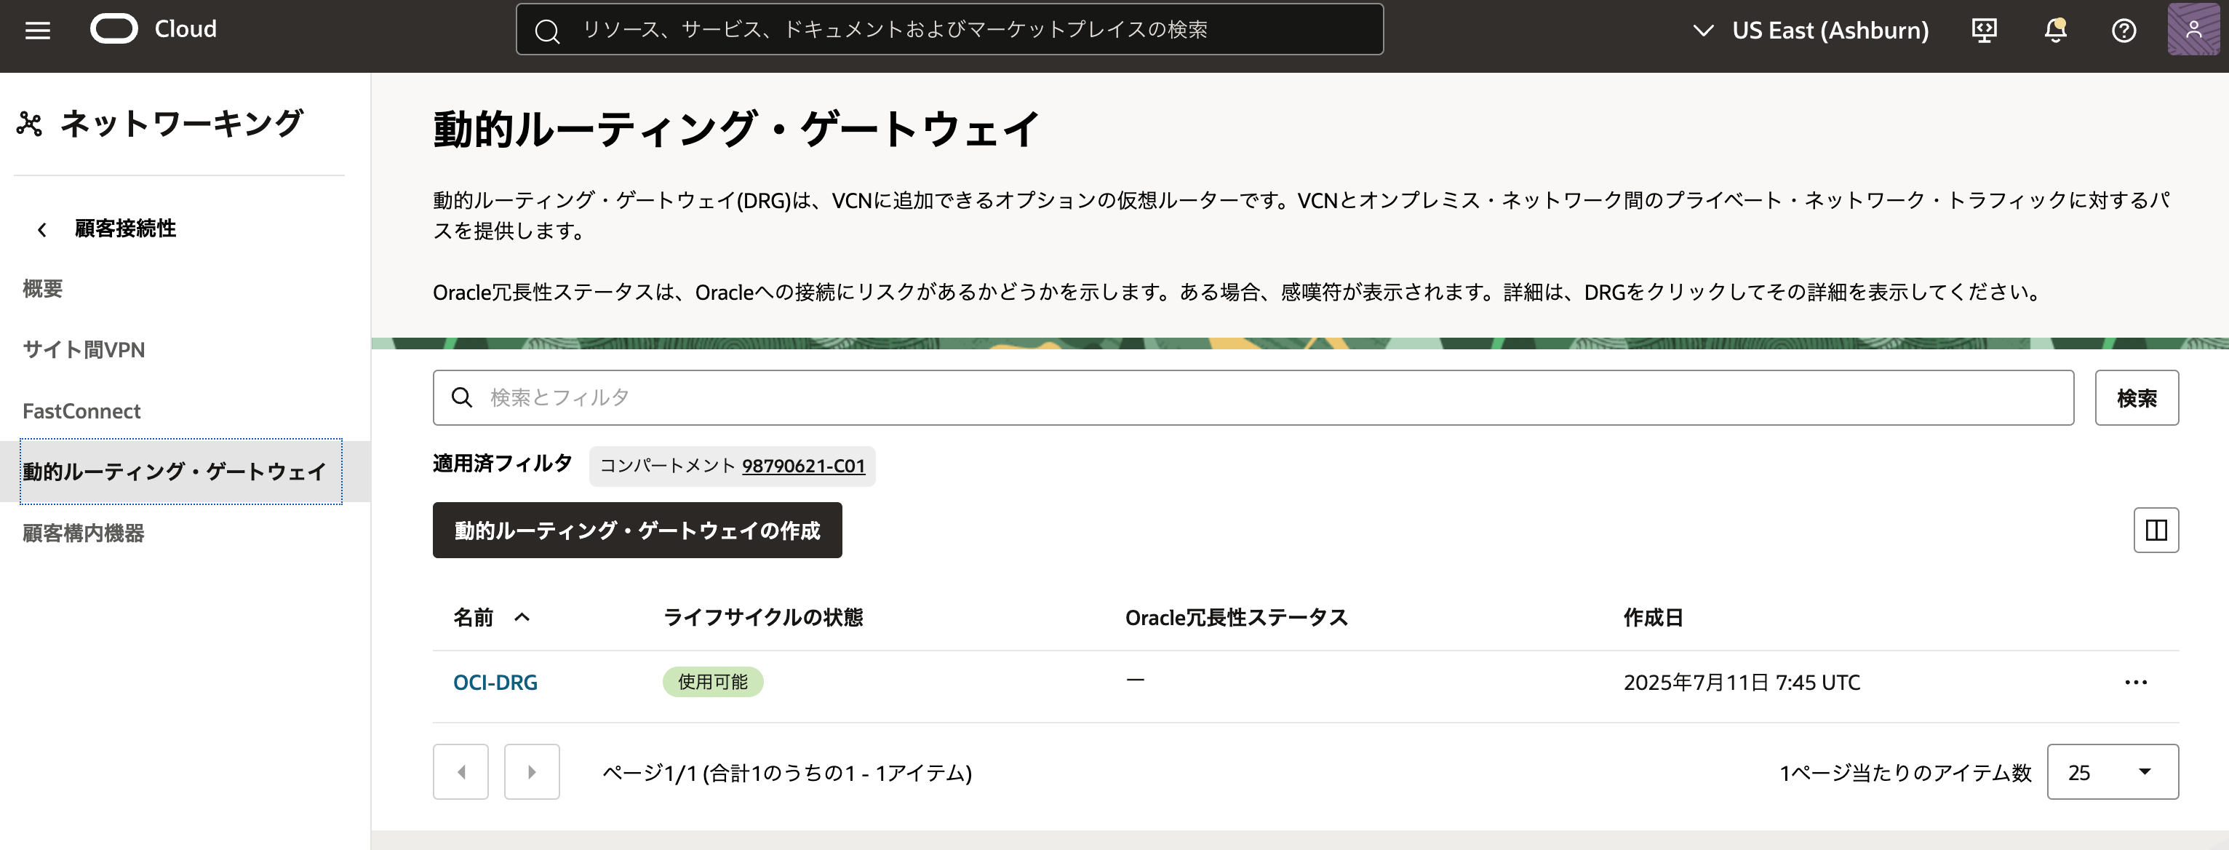Open the hamburger navigation menu

pos(37,31)
